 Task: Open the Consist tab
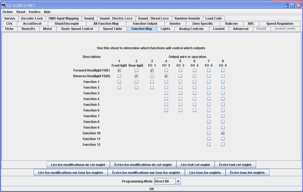218,29
